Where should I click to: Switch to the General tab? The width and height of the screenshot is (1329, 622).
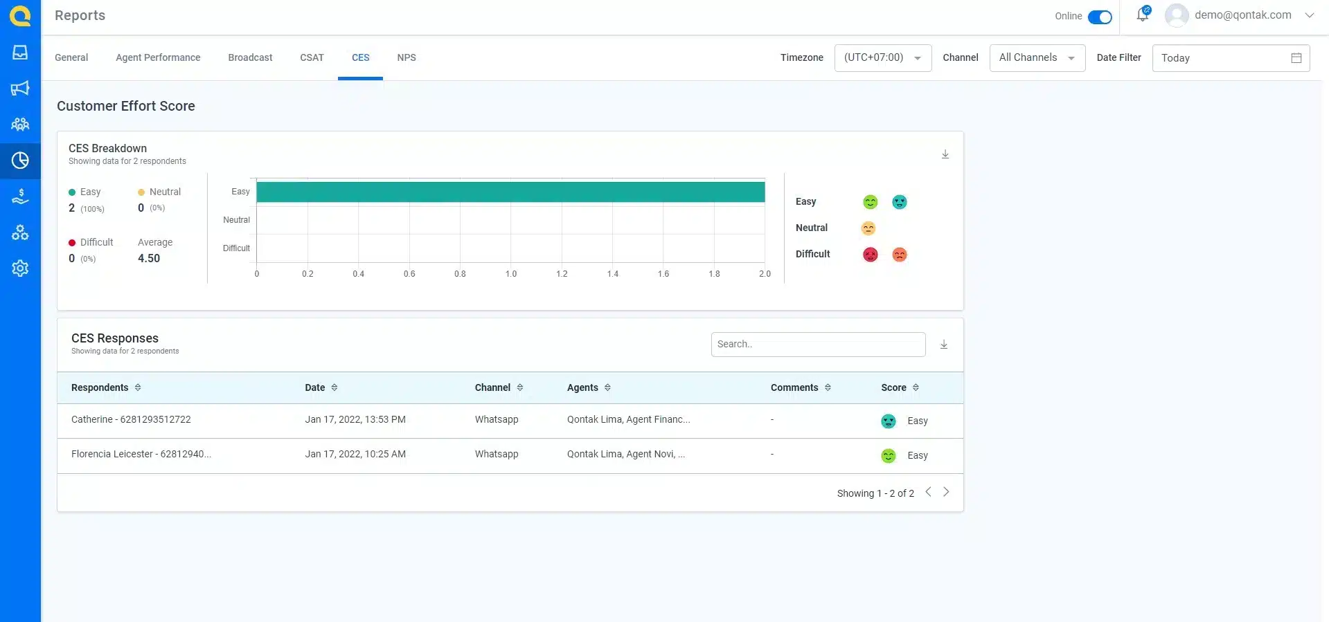pos(71,57)
